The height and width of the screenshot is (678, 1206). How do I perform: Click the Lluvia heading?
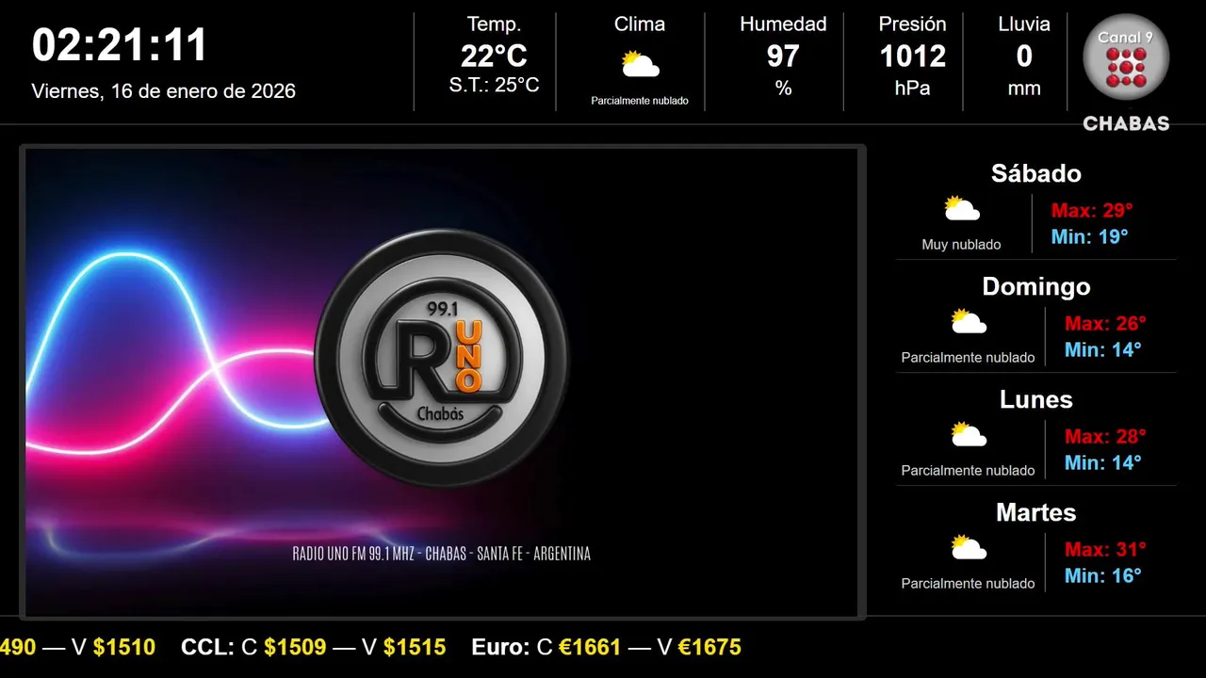pos(1024,24)
